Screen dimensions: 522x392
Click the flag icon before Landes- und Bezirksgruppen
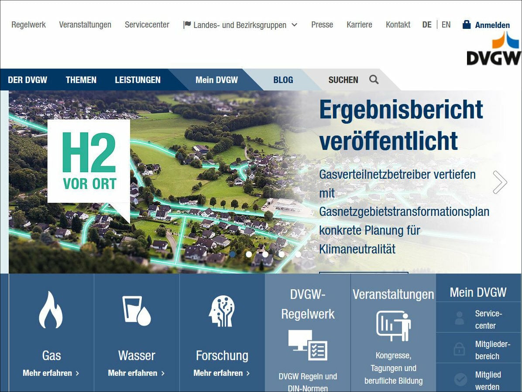187,24
